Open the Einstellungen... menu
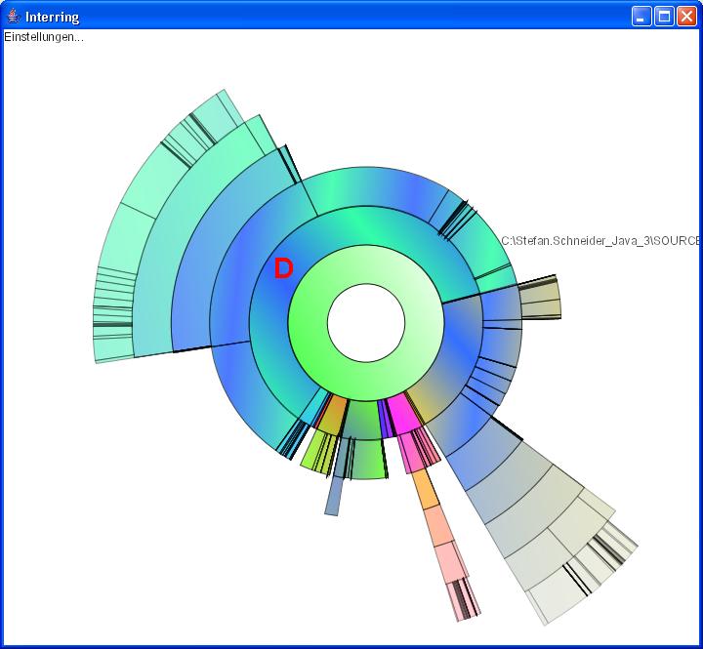Viewport: 703px width, 649px height. (x=44, y=37)
